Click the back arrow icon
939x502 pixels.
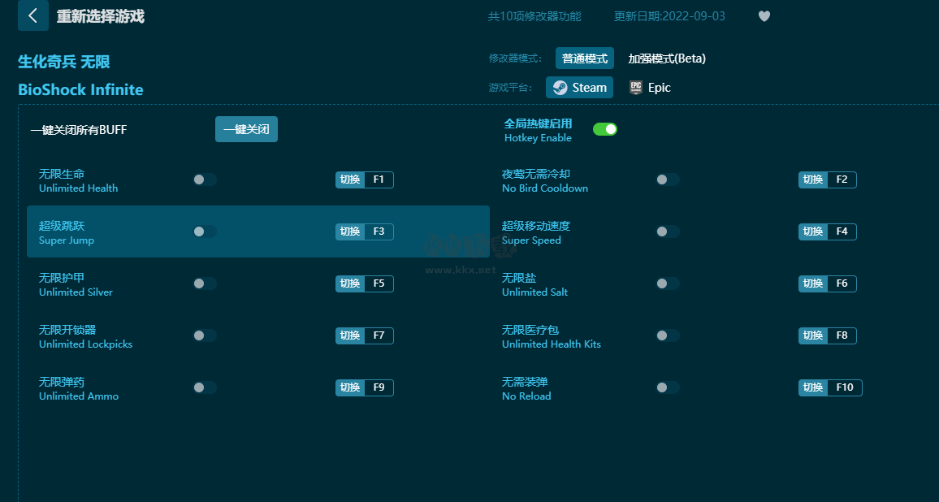pyautogui.click(x=33, y=15)
